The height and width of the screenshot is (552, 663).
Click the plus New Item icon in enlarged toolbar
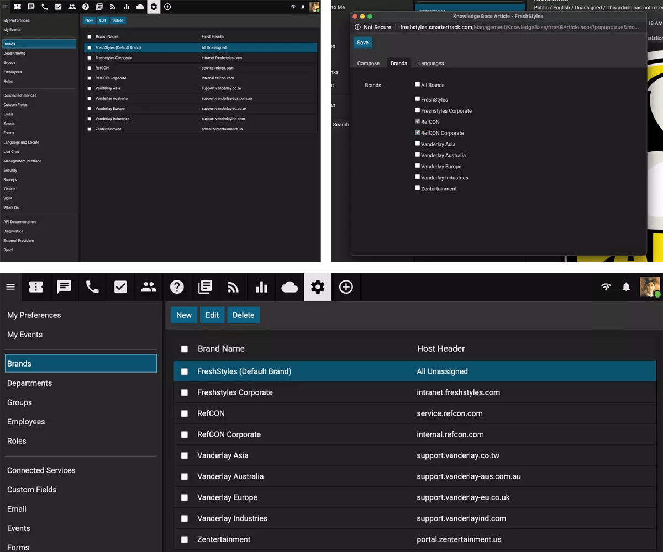click(x=346, y=287)
